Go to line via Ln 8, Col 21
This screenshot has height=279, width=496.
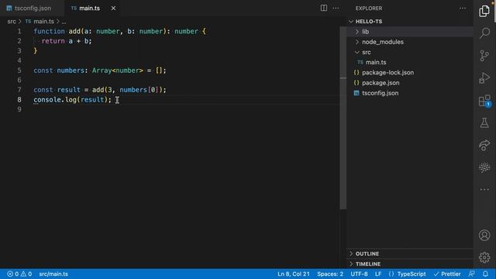(293, 274)
